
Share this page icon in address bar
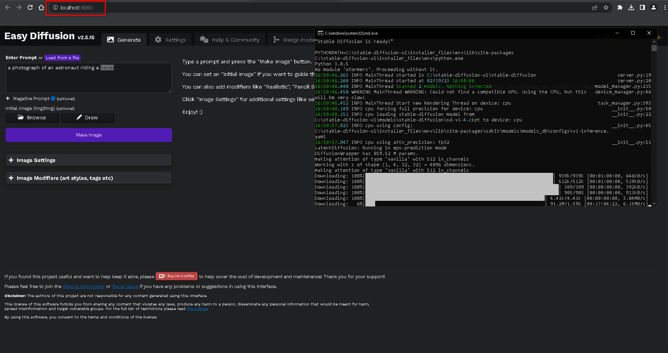click(595, 7)
